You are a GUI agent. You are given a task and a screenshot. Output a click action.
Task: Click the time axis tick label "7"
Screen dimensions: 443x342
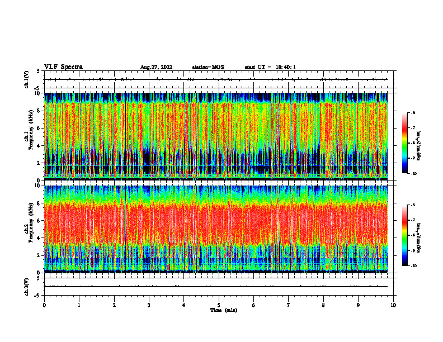coord(289,305)
